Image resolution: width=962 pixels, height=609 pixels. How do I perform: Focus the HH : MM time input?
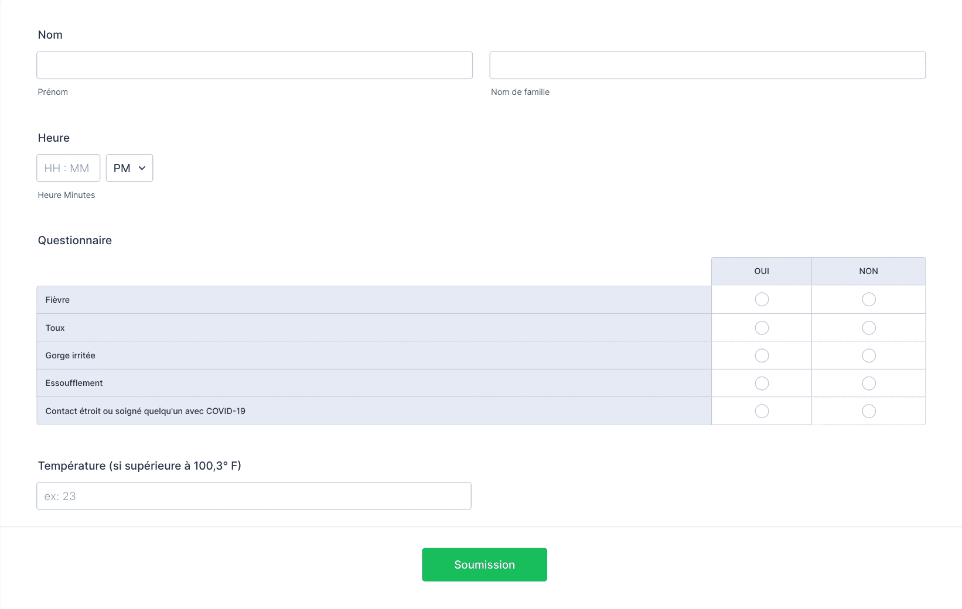pos(68,168)
